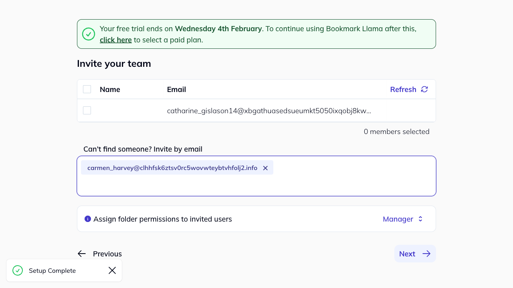Check the box for catharine_gislason14 row
513x288 pixels.
tap(87, 110)
